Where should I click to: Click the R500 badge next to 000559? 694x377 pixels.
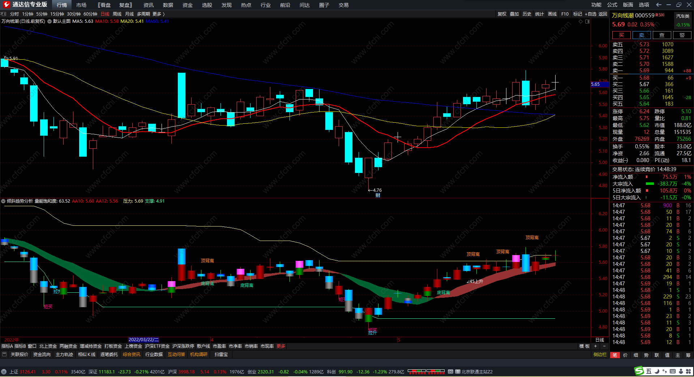tap(660, 15)
